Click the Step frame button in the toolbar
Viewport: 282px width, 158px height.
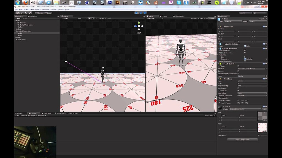[x=145, y=13]
